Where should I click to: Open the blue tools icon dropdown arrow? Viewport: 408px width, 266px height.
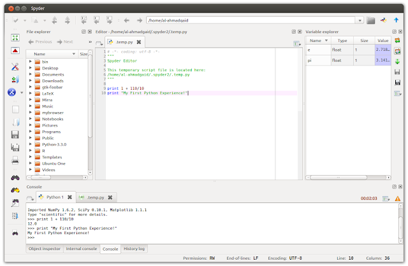(x=22, y=92)
